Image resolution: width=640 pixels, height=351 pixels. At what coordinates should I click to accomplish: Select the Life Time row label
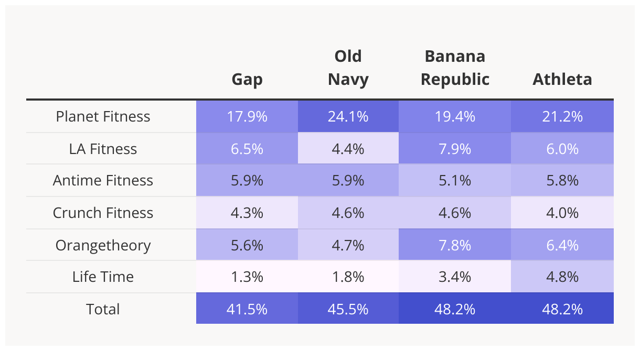click(103, 277)
